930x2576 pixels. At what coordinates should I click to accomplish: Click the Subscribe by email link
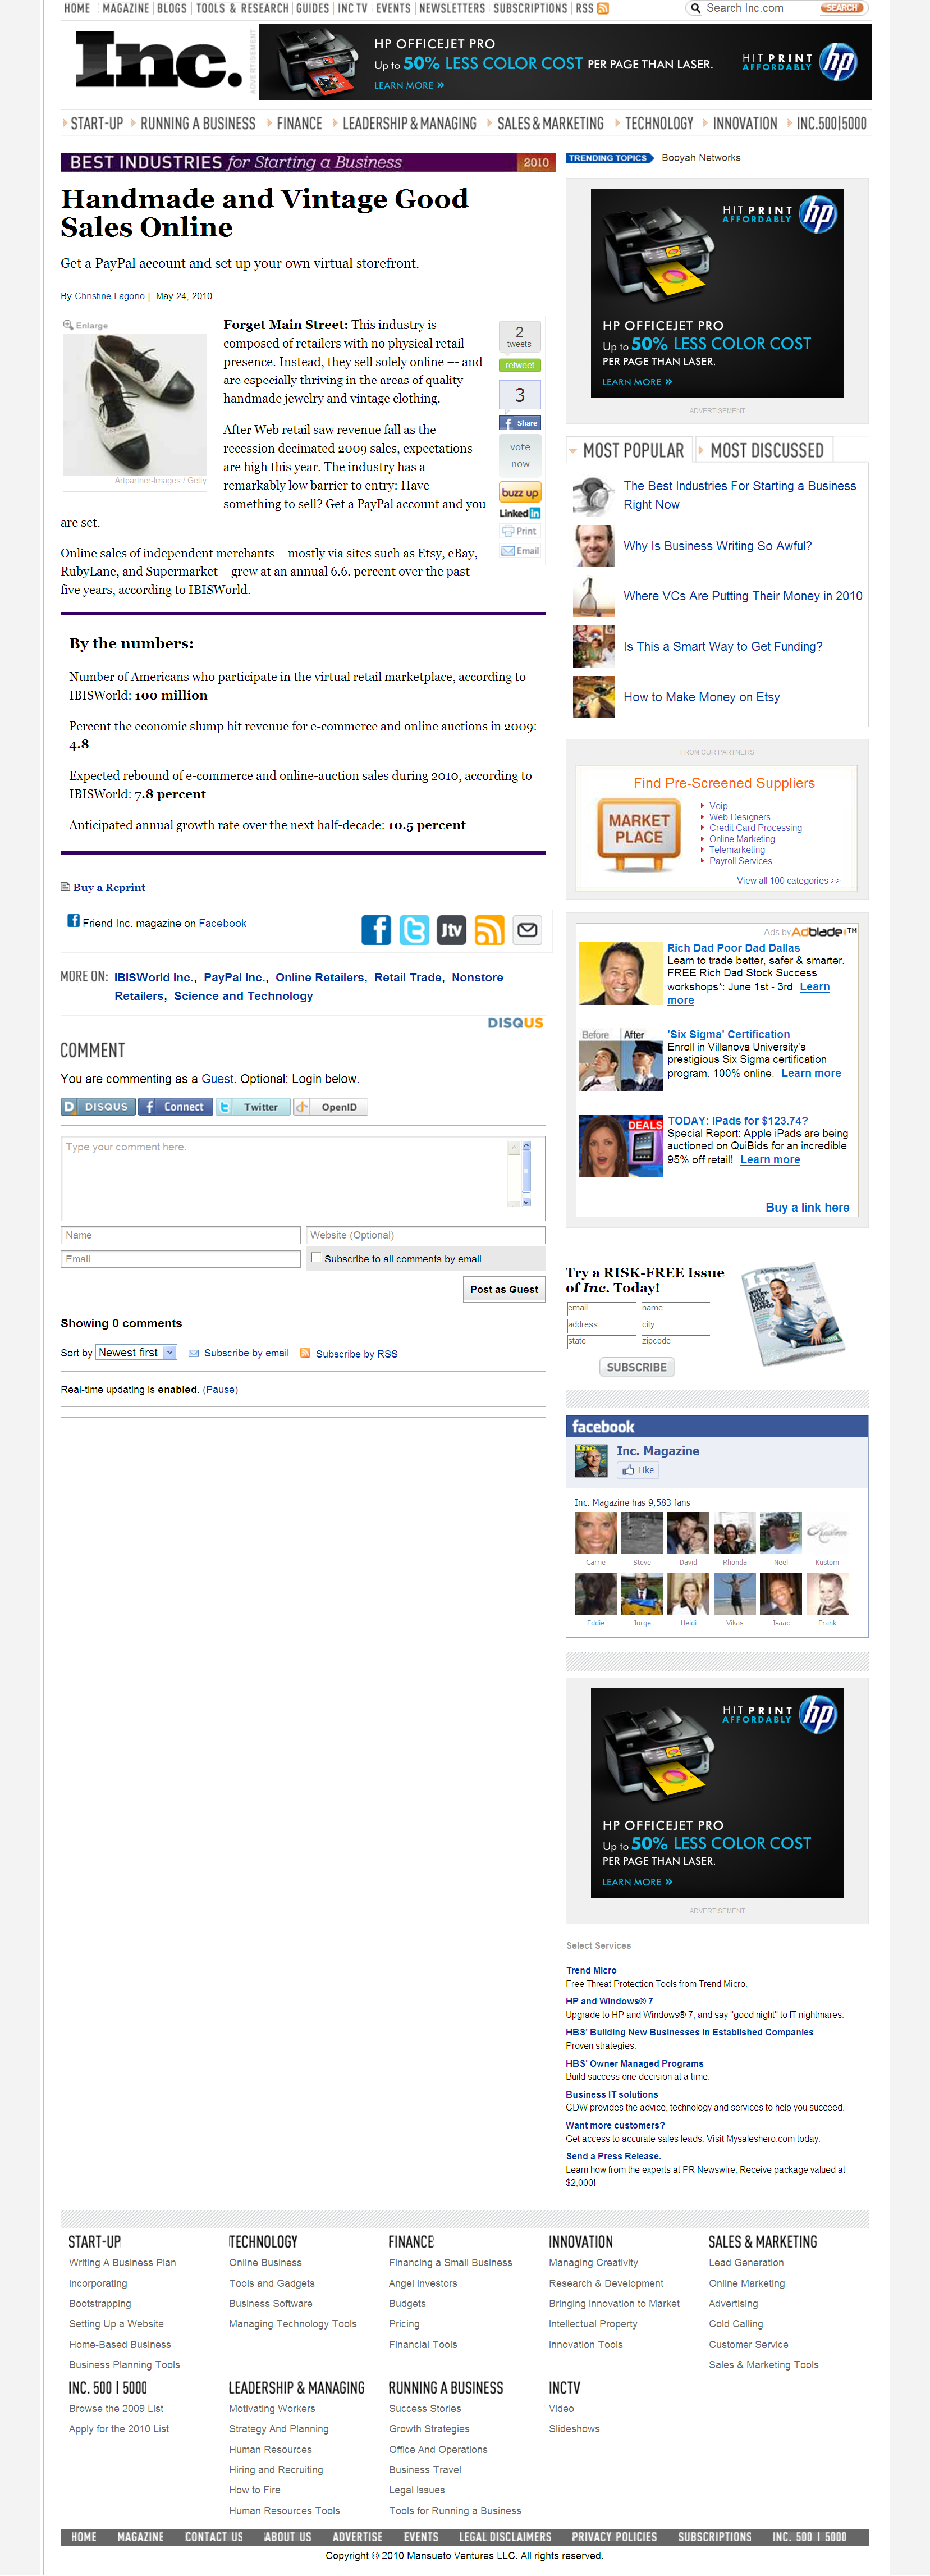point(246,1353)
